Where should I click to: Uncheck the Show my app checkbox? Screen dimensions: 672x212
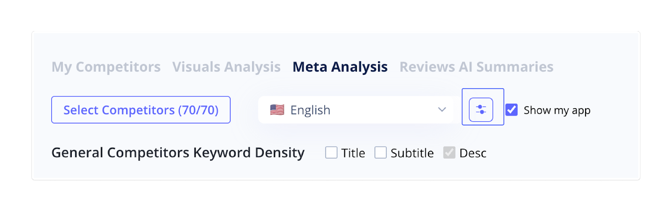(x=512, y=110)
